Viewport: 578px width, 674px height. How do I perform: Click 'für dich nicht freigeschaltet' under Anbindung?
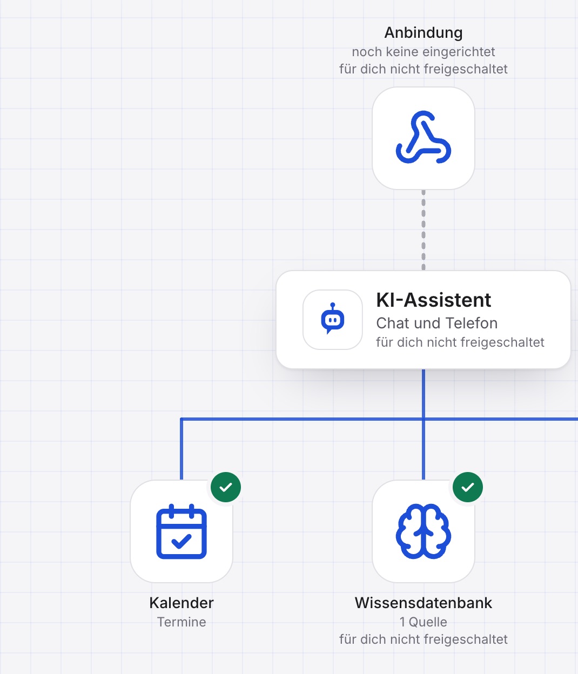pos(424,69)
